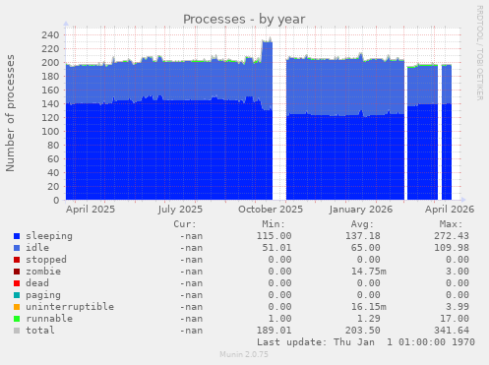
Task: Click the zombie legend color swatch
Action: point(17,272)
